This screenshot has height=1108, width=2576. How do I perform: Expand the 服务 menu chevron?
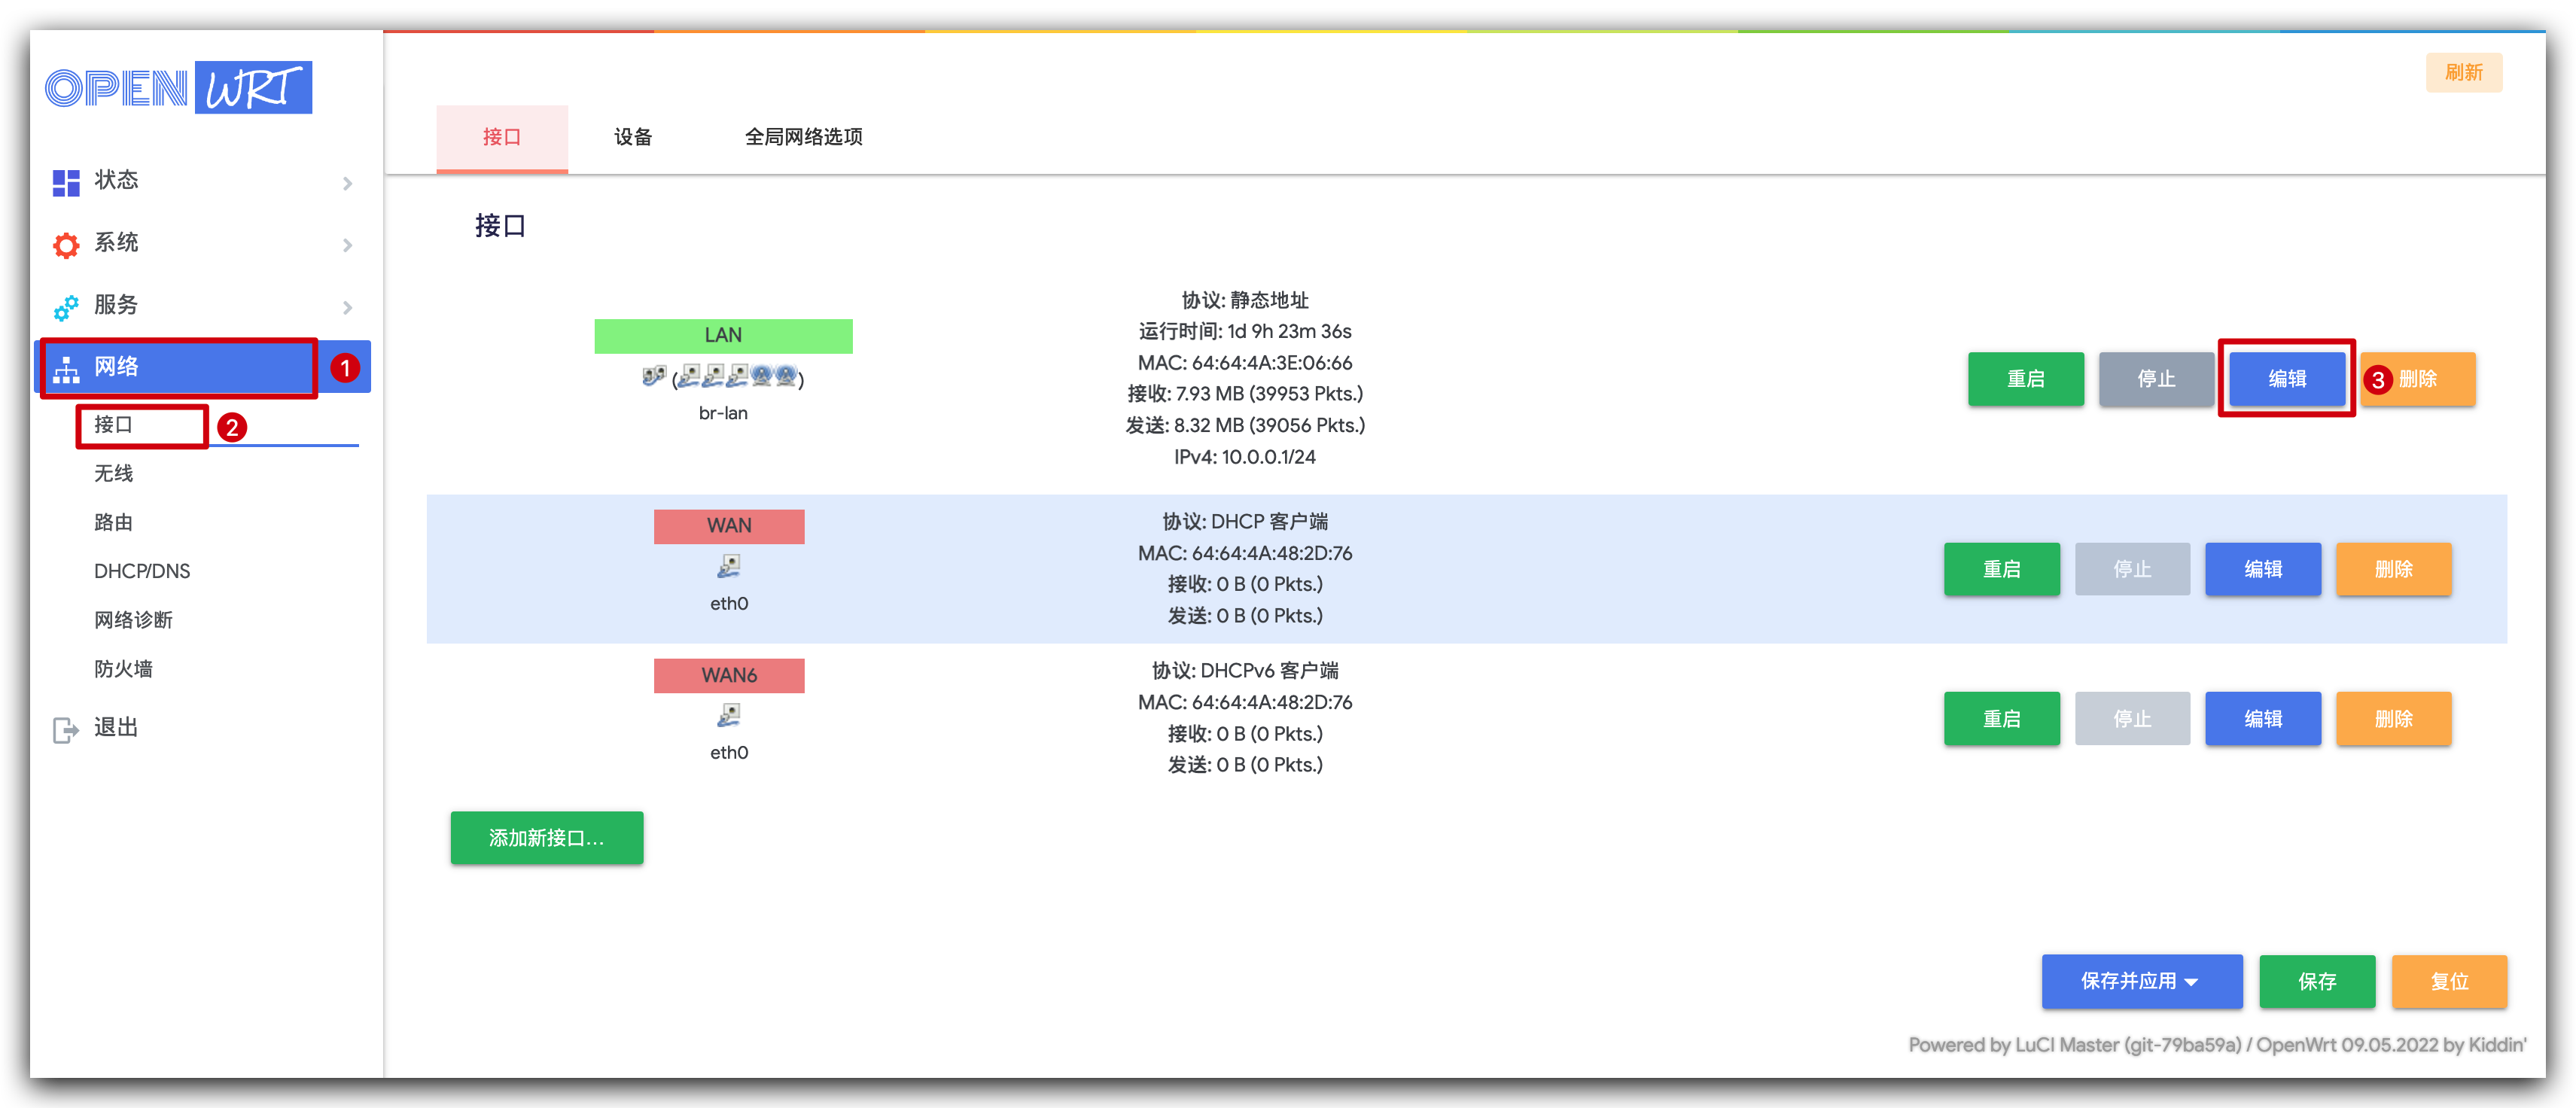347,307
